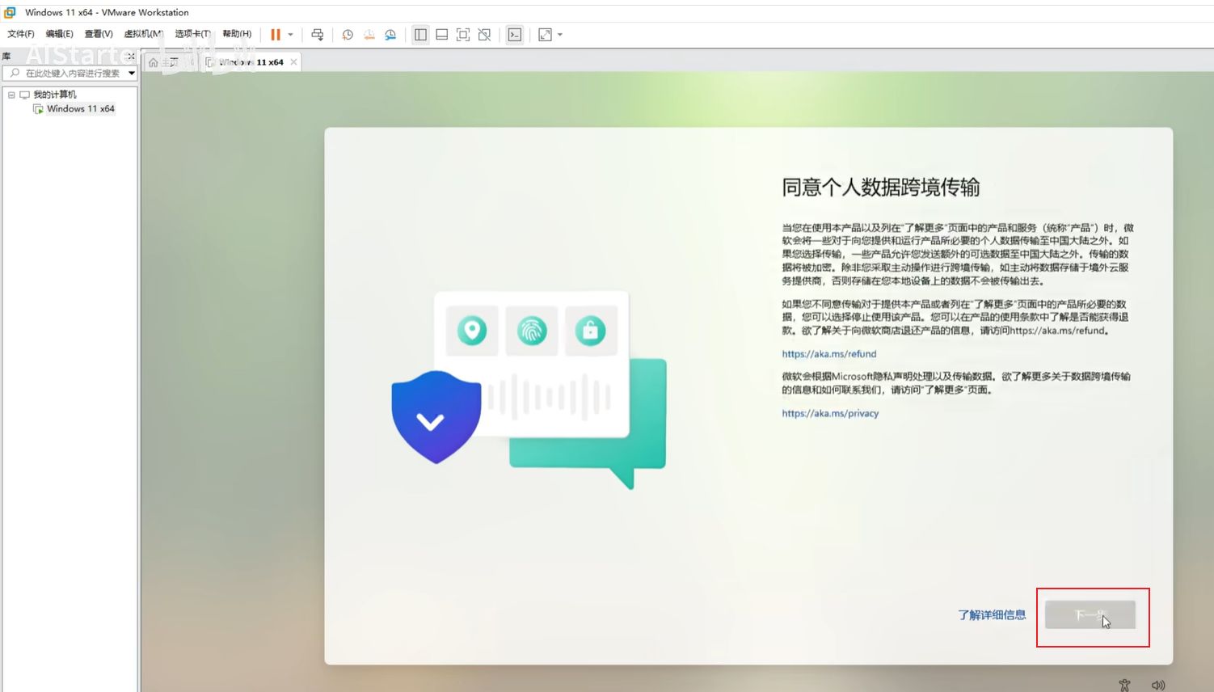Toggle the thumbnail bar view icon
Viewport: 1214px width, 692px height.
click(442, 35)
